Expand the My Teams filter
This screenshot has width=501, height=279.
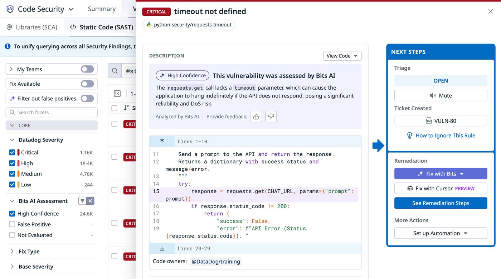(x=11, y=69)
